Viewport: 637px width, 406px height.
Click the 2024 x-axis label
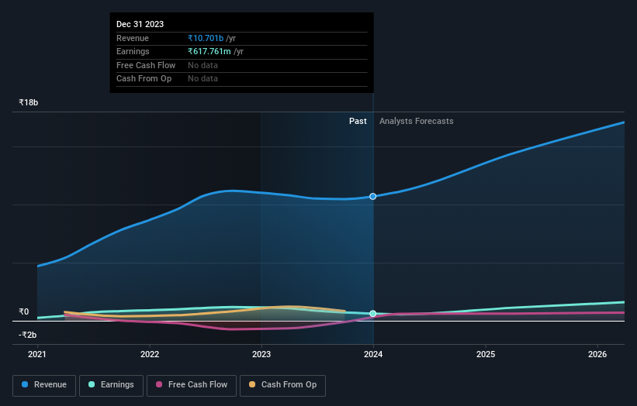coord(373,354)
